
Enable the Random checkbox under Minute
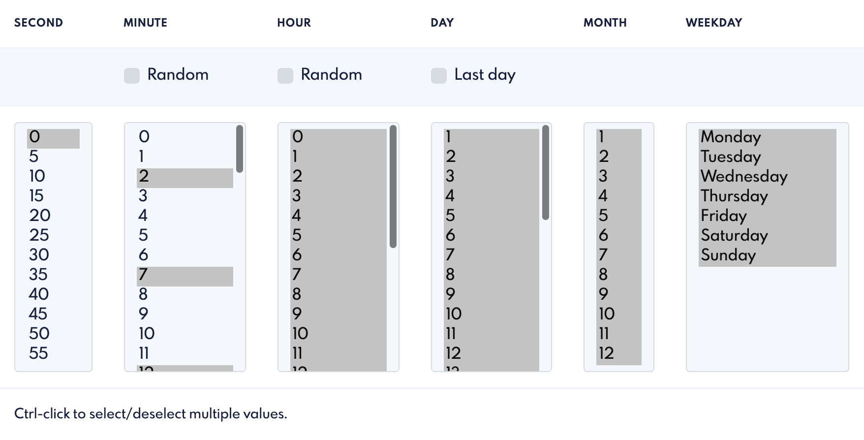click(x=132, y=76)
